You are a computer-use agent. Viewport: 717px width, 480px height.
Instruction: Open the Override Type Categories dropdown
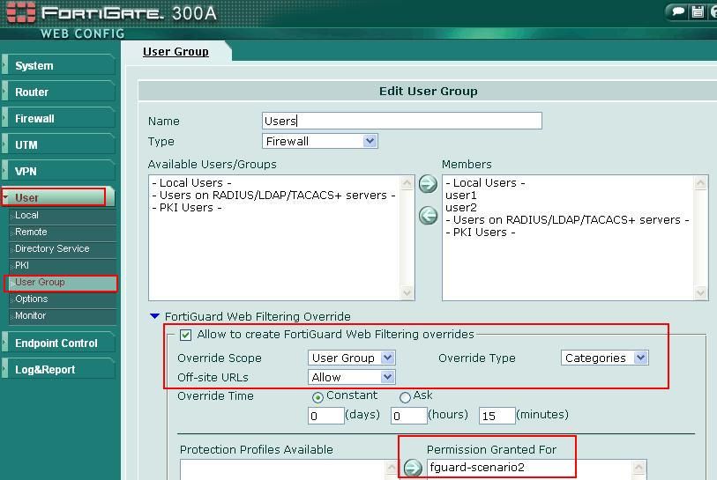[x=640, y=358]
